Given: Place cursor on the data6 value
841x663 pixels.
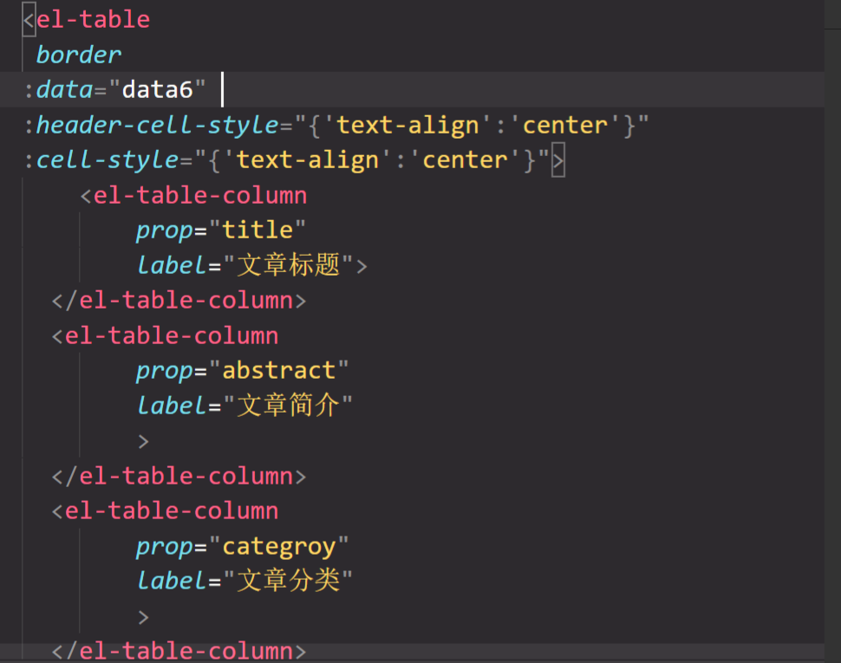Looking at the screenshot, I should click(x=157, y=89).
